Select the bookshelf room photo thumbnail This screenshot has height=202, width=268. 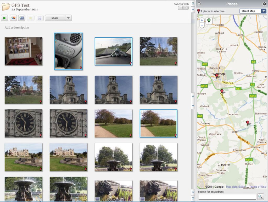[23, 51]
